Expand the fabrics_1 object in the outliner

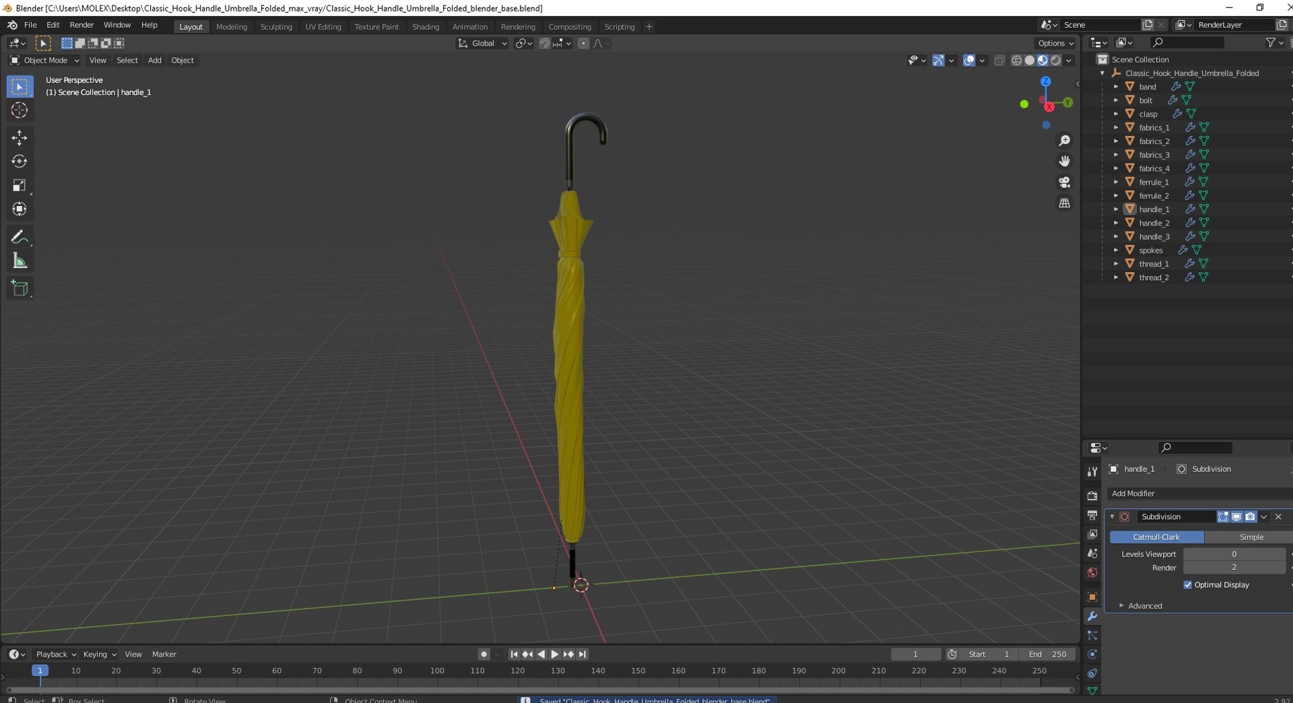click(x=1116, y=127)
